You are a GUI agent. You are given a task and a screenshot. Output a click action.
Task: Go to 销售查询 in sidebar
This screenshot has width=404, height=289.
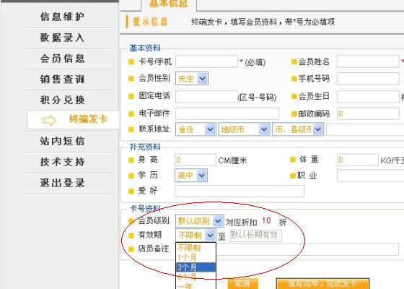(x=62, y=79)
